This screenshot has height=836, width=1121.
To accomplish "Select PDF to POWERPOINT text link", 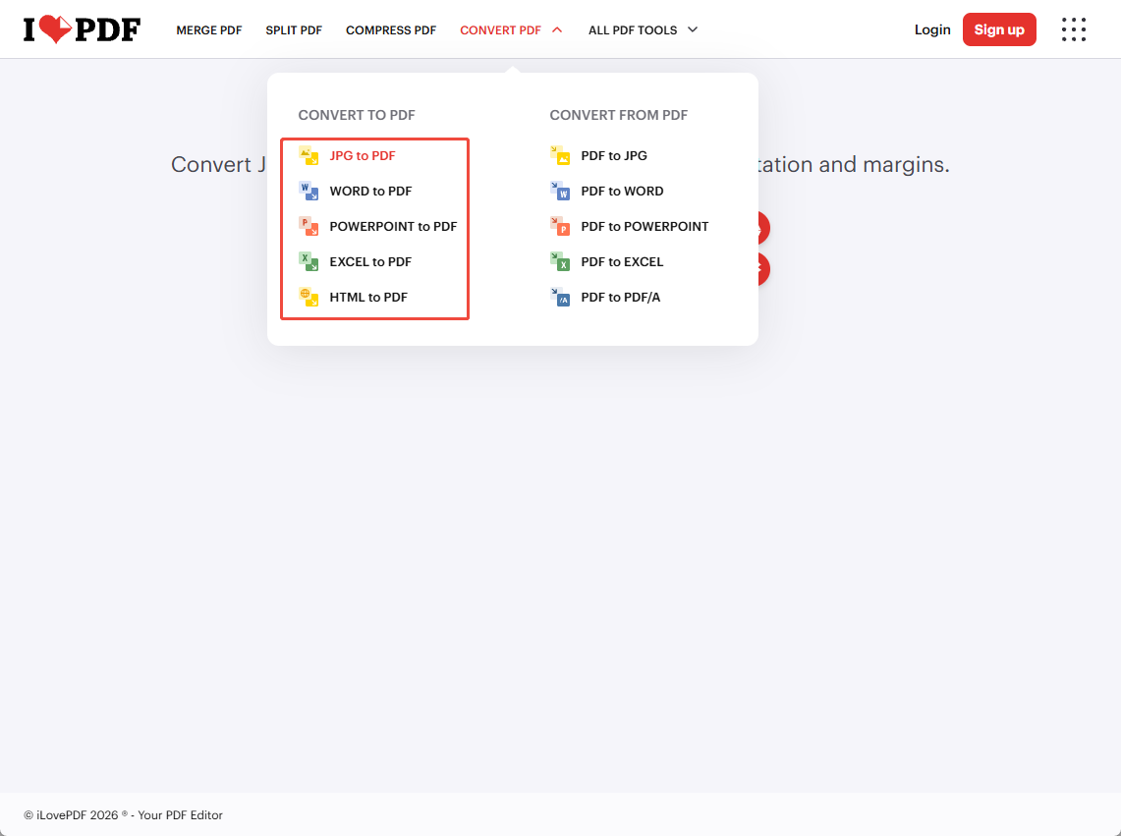I will coord(645,226).
